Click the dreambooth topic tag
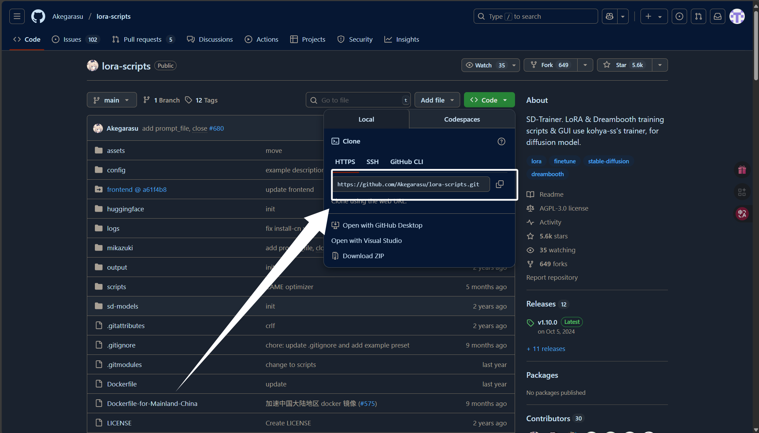This screenshot has height=433, width=759. pos(547,174)
